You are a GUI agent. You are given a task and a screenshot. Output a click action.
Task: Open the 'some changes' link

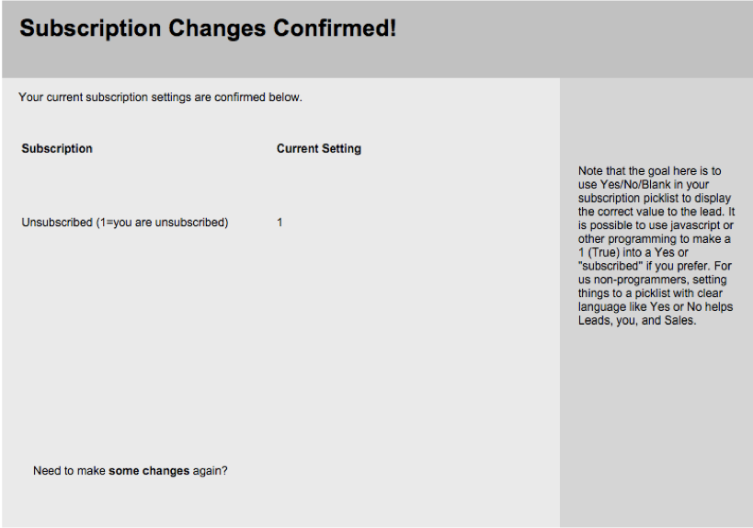149,471
